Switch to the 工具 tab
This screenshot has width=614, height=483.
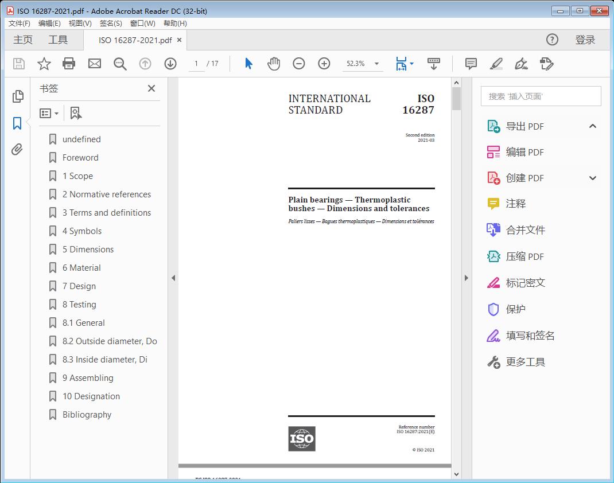pos(58,40)
